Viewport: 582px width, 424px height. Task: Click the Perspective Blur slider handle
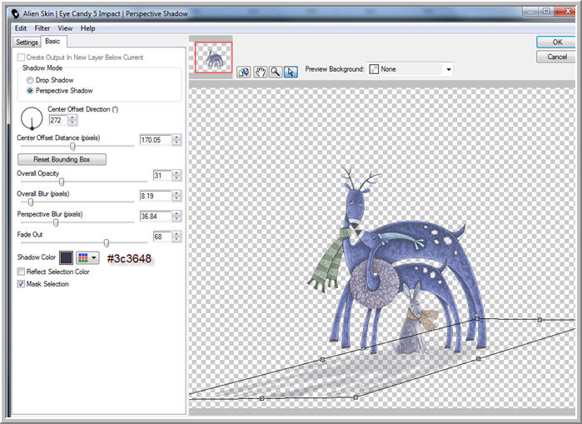tap(56, 222)
